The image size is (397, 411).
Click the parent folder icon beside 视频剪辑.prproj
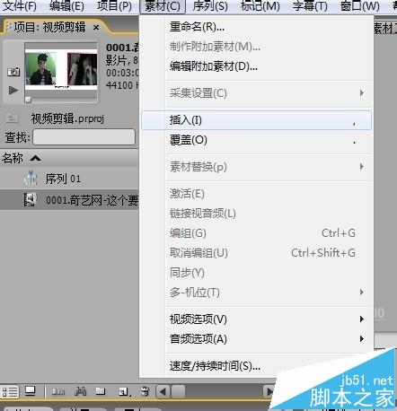12,118
